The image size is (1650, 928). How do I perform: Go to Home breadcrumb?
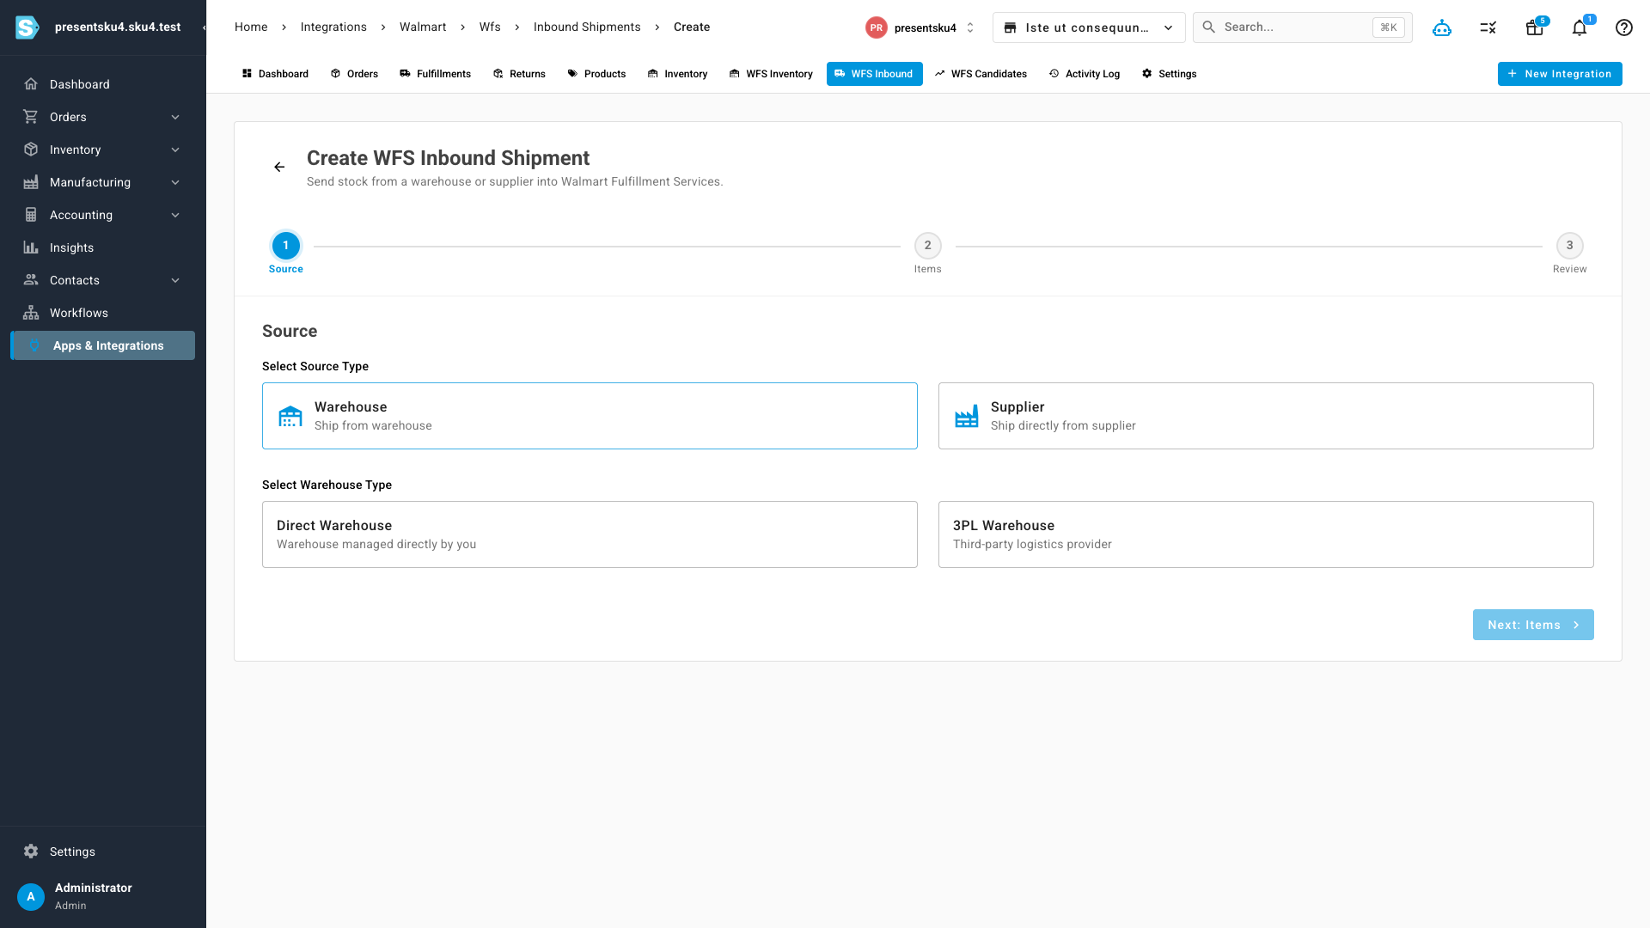(x=251, y=27)
